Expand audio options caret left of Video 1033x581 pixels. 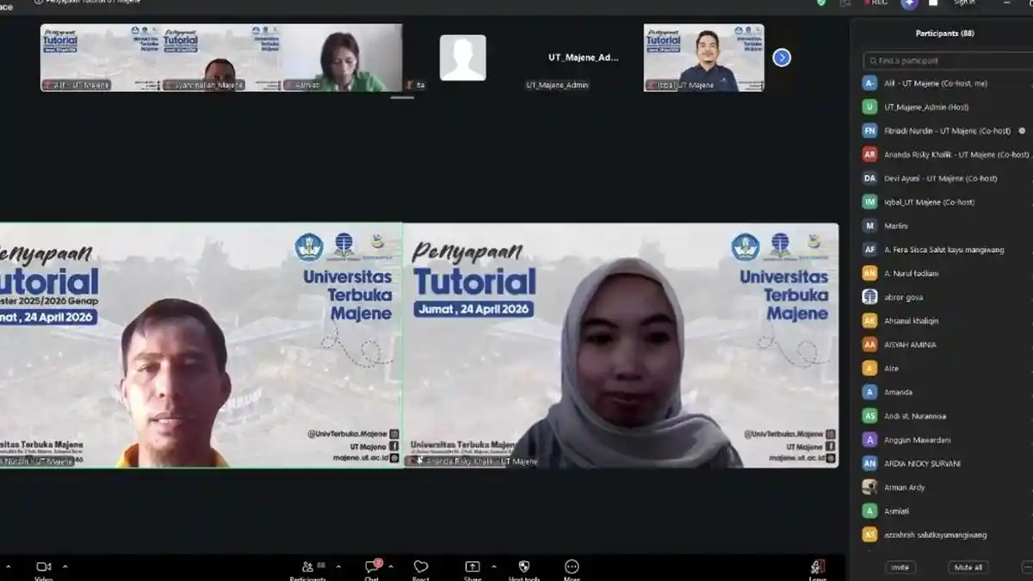click(9, 566)
